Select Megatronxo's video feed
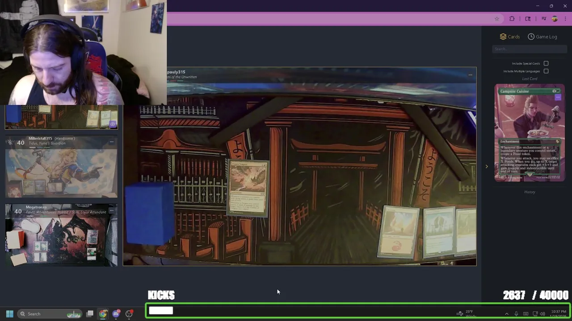 point(61,235)
